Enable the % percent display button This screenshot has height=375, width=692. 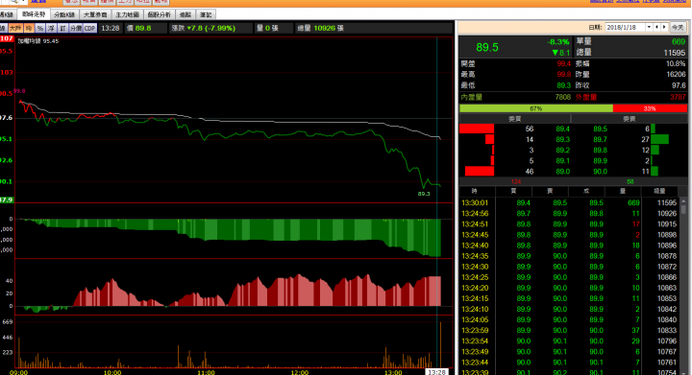(x=40, y=28)
